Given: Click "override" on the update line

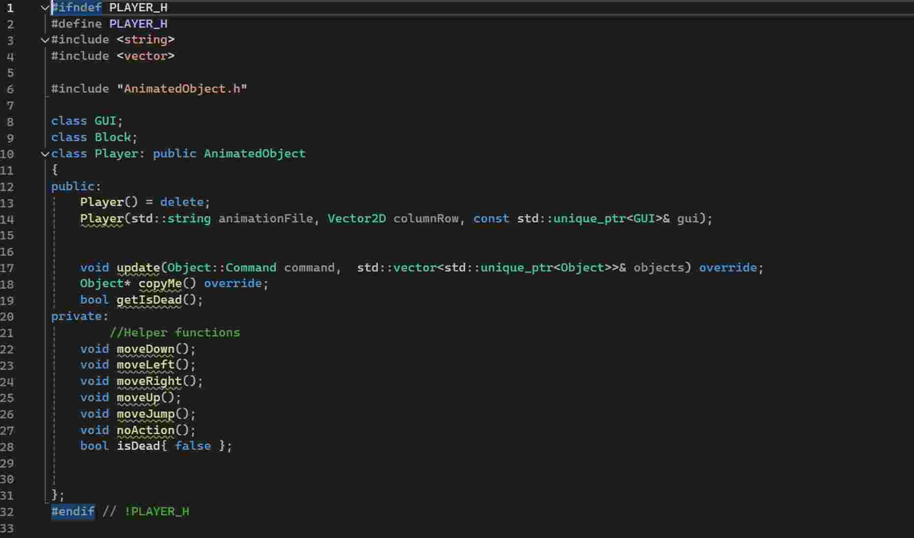Looking at the screenshot, I should click(x=728, y=268).
